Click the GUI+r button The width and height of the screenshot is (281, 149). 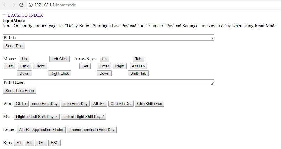coord(21,104)
